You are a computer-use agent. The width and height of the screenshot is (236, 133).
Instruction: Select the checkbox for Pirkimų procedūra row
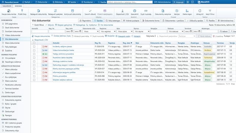(x=34, y=76)
